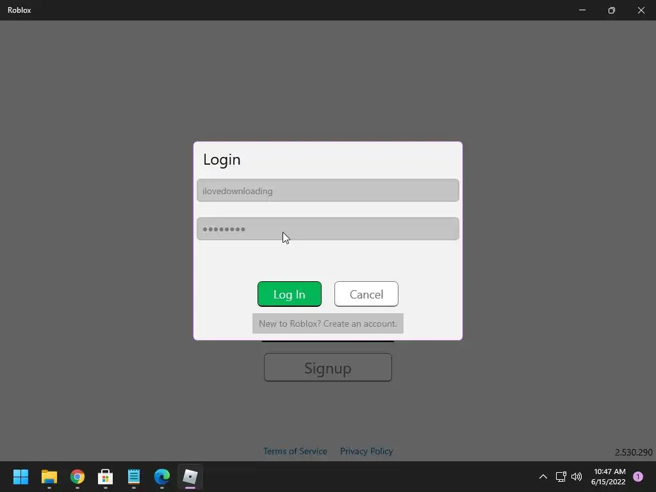Image resolution: width=656 pixels, height=492 pixels.
Task: Focus the username field containing ilovedownloading
Action: coord(327,190)
